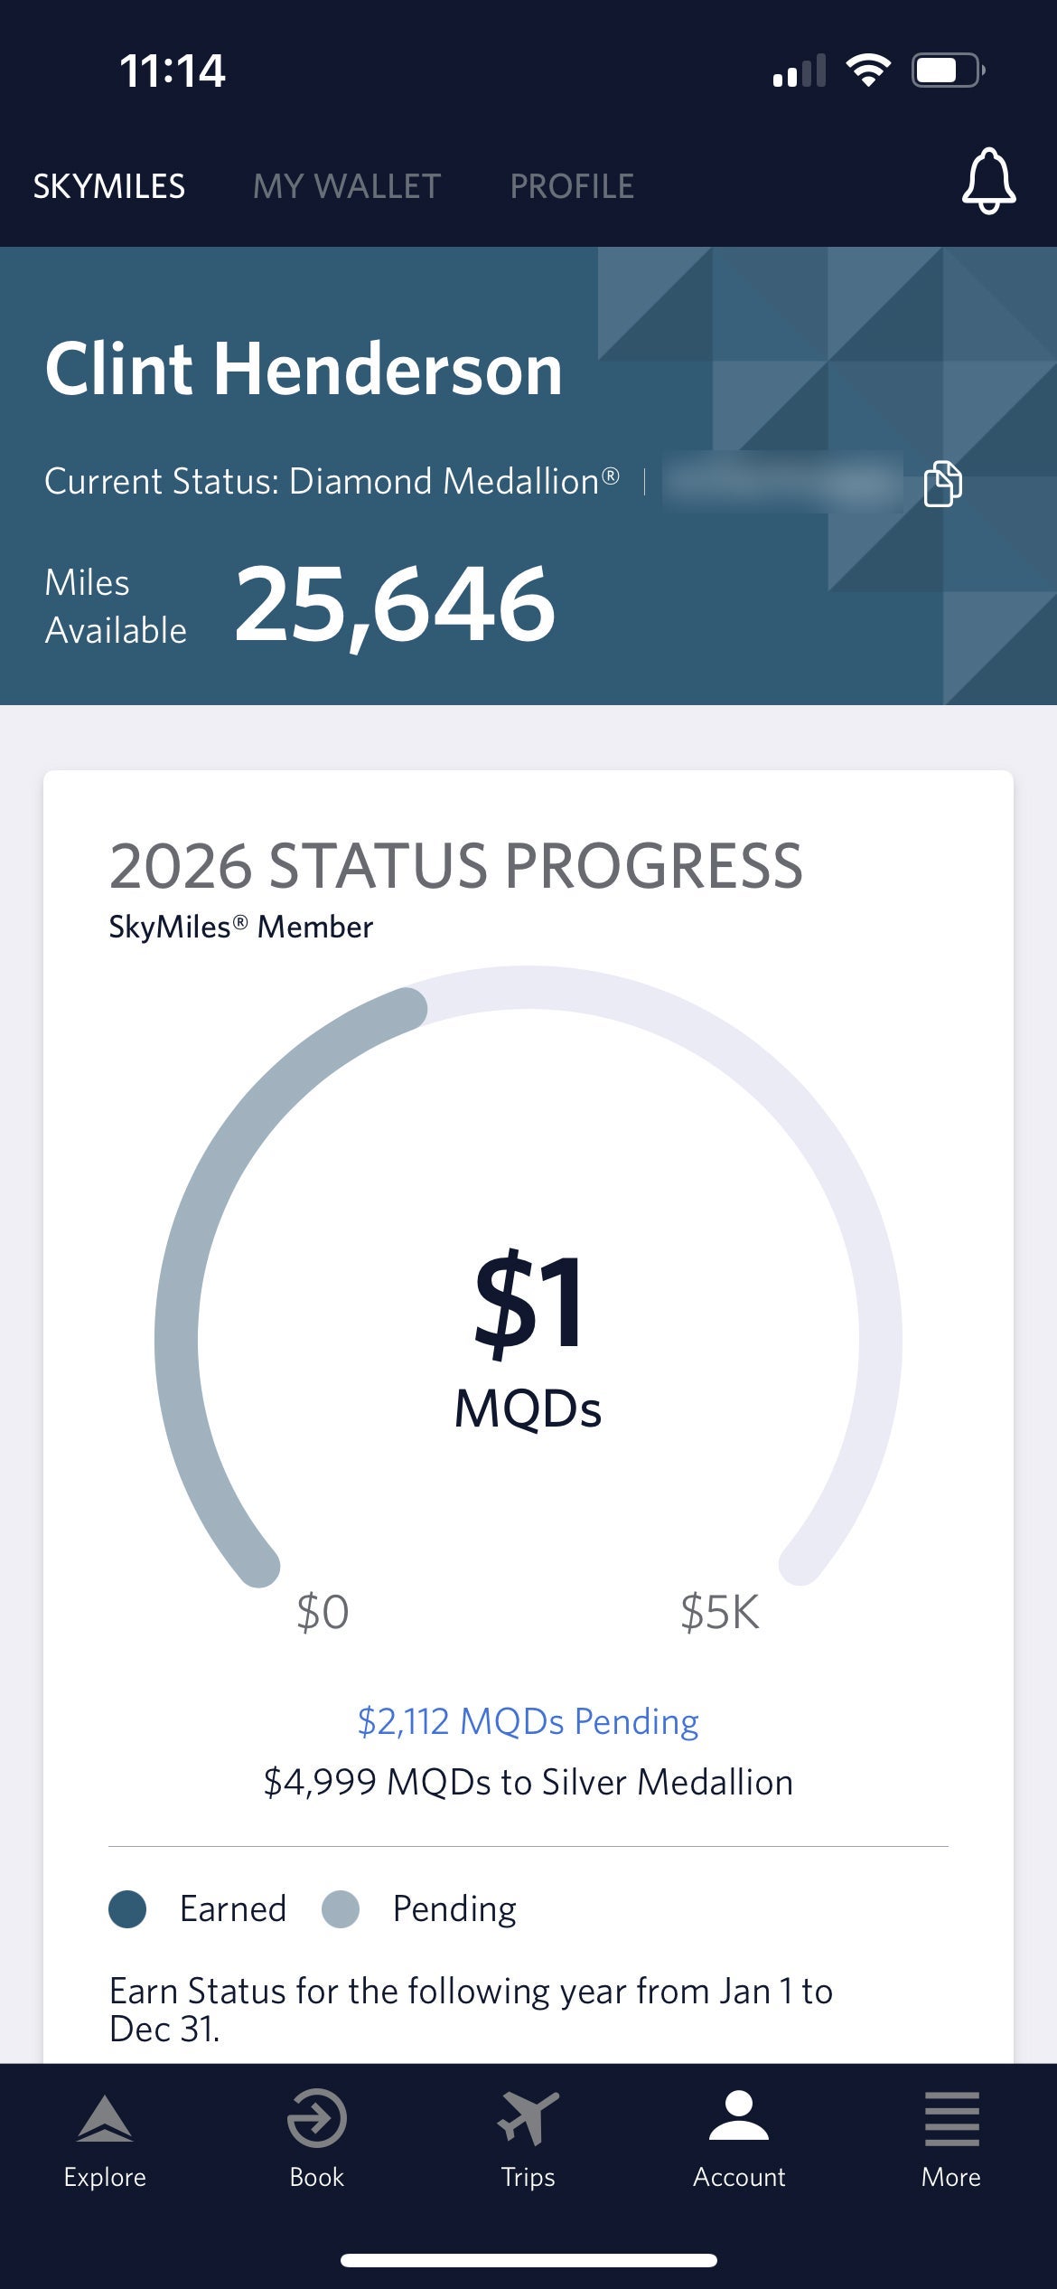Switch to the MY WALLET tab
The image size is (1057, 2289).
pos(347,186)
